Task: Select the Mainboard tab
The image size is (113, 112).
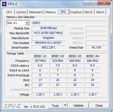Action: (x=36, y=12)
